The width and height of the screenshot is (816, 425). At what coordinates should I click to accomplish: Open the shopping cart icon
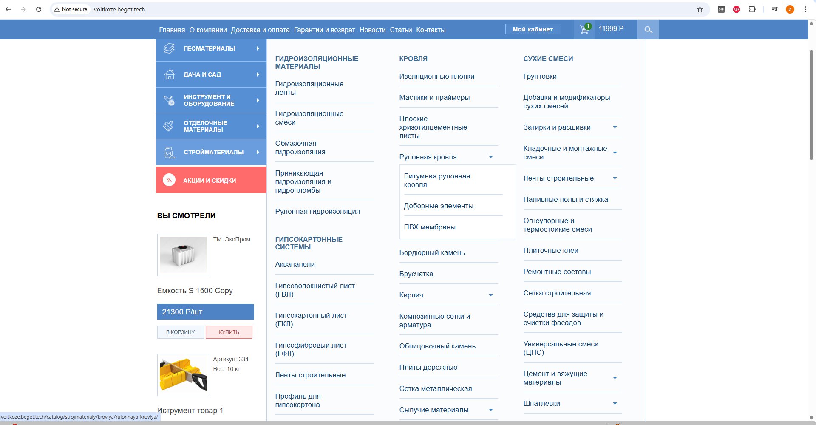click(x=585, y=29)
